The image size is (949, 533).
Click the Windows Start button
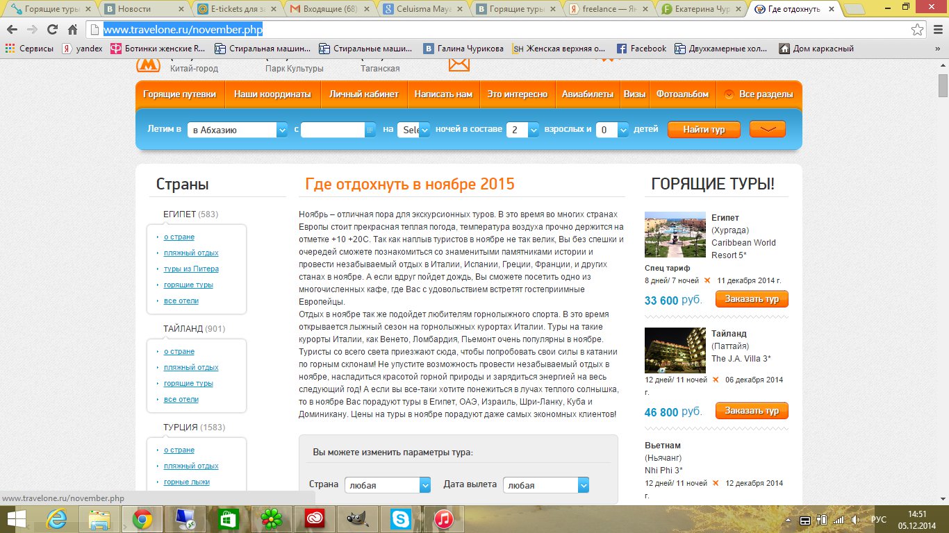(17, 518)
